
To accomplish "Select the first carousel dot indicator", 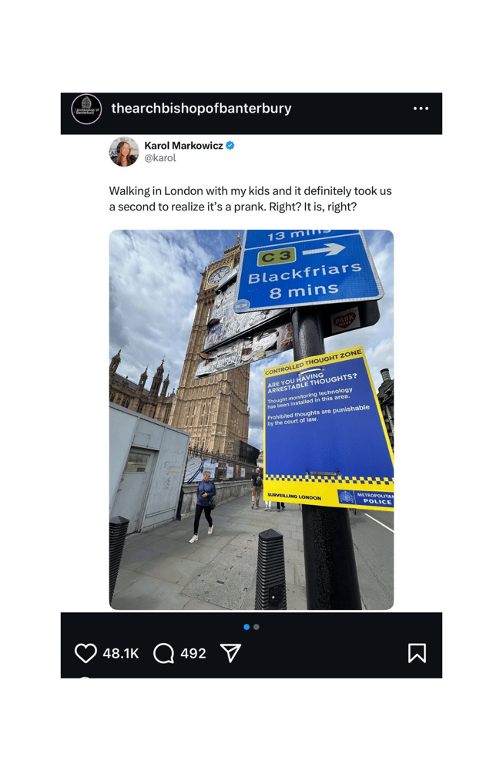I will 246,627.
